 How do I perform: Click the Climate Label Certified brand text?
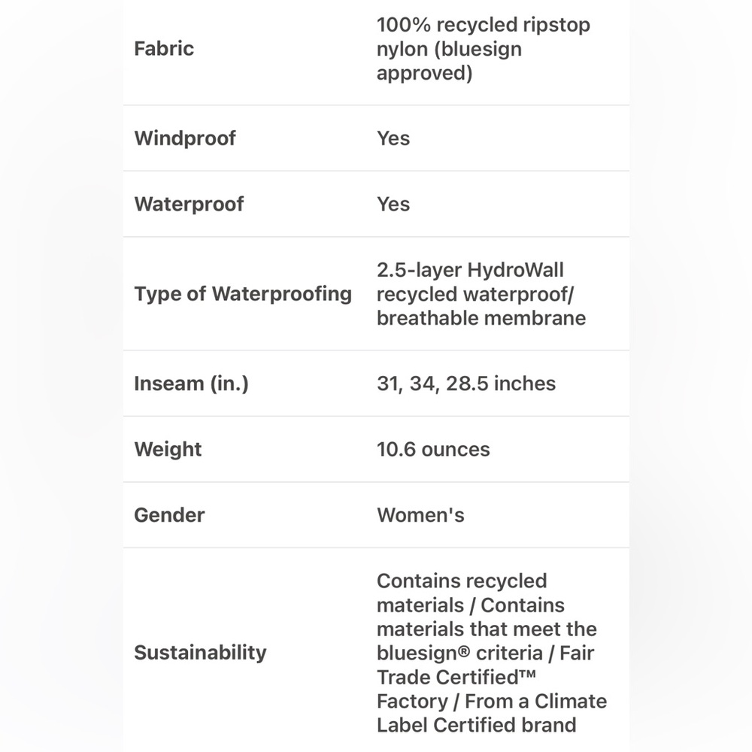(x=492, y=713)
